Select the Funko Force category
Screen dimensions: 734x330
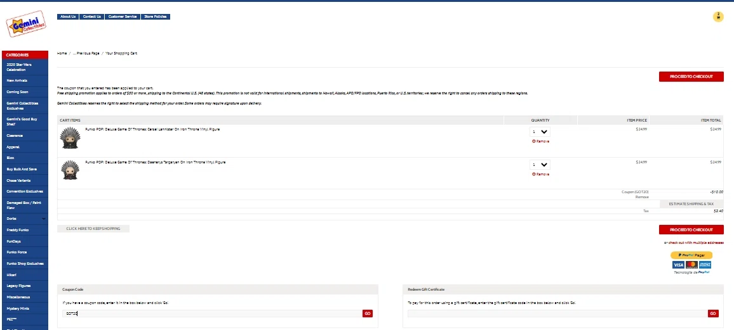(25, 253)
